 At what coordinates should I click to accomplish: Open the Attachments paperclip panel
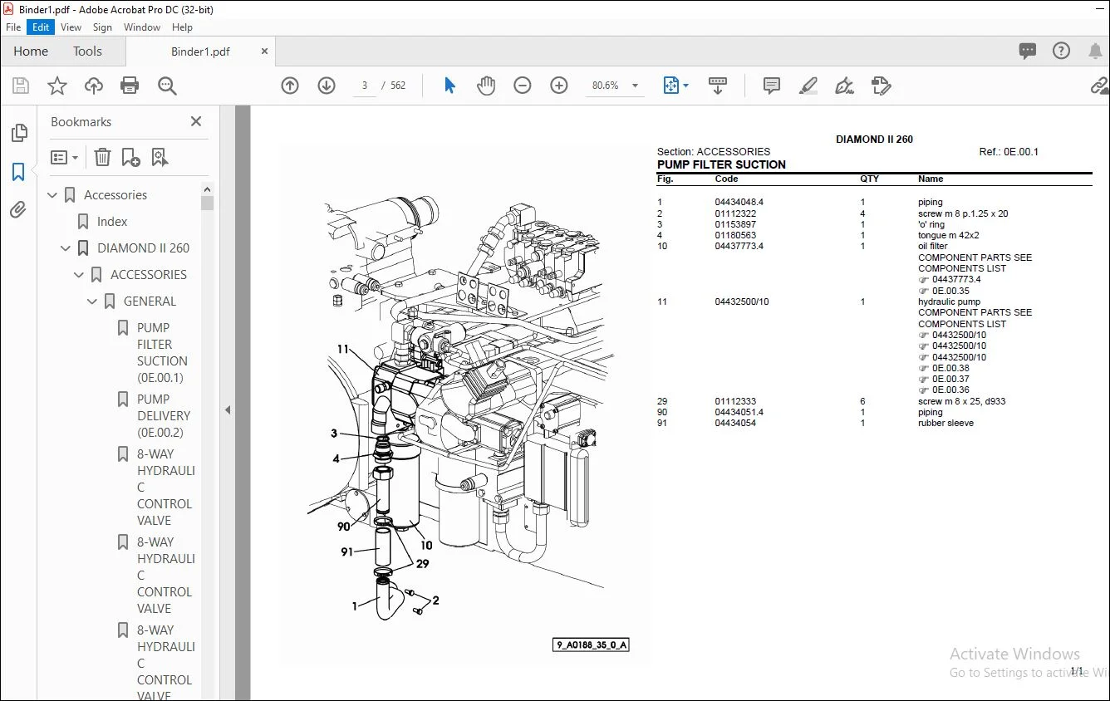pyautogui.click(x=18, y=210)
